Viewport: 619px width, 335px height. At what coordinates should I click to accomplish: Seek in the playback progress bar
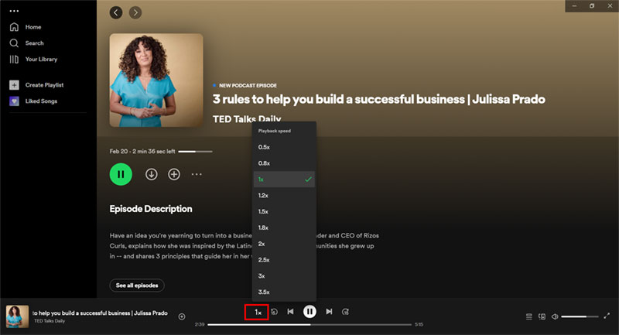pyautogui.click(x=309, y=325)
